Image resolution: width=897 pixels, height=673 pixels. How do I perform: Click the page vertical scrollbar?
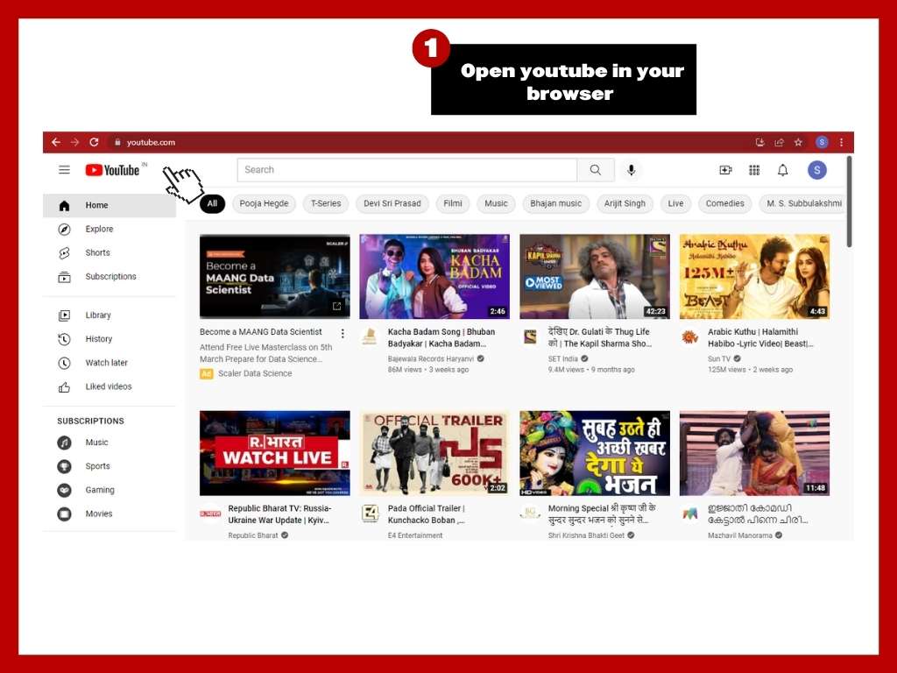point(850,202)
